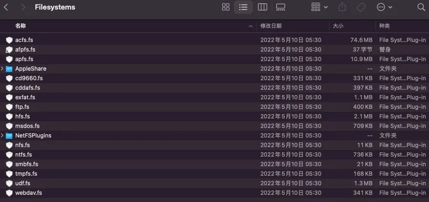Click the Share toolbar icon
This screenshot has height=202, width=429.
pyautogui.click(x=342, y=7)
